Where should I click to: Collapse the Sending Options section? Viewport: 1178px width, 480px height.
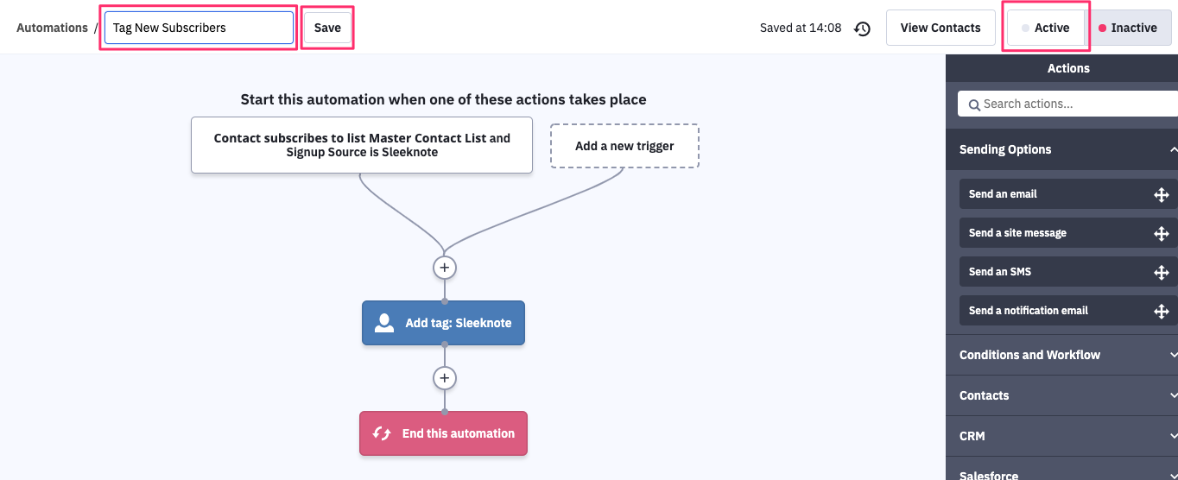[1172, 149]
